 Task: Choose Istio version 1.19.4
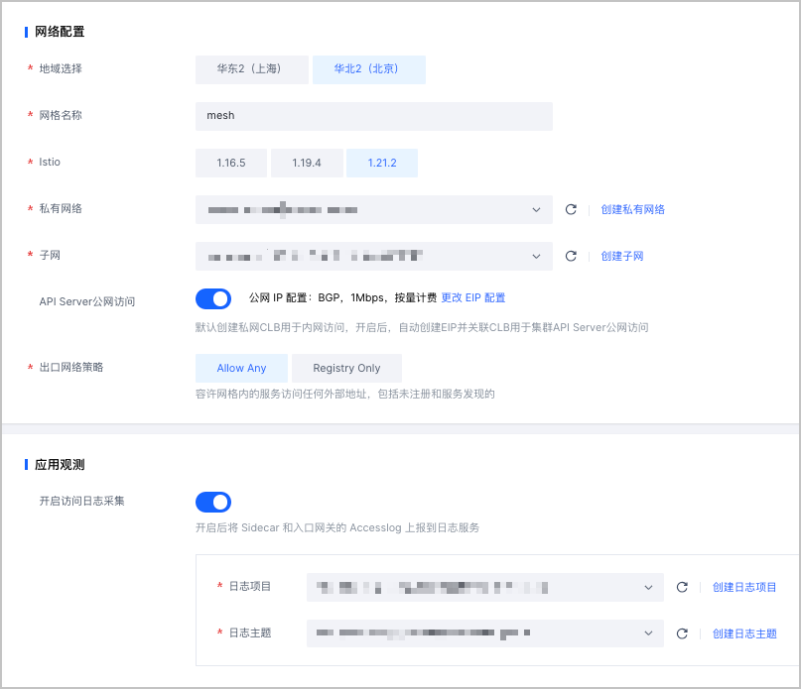click(x=307, y=163)
